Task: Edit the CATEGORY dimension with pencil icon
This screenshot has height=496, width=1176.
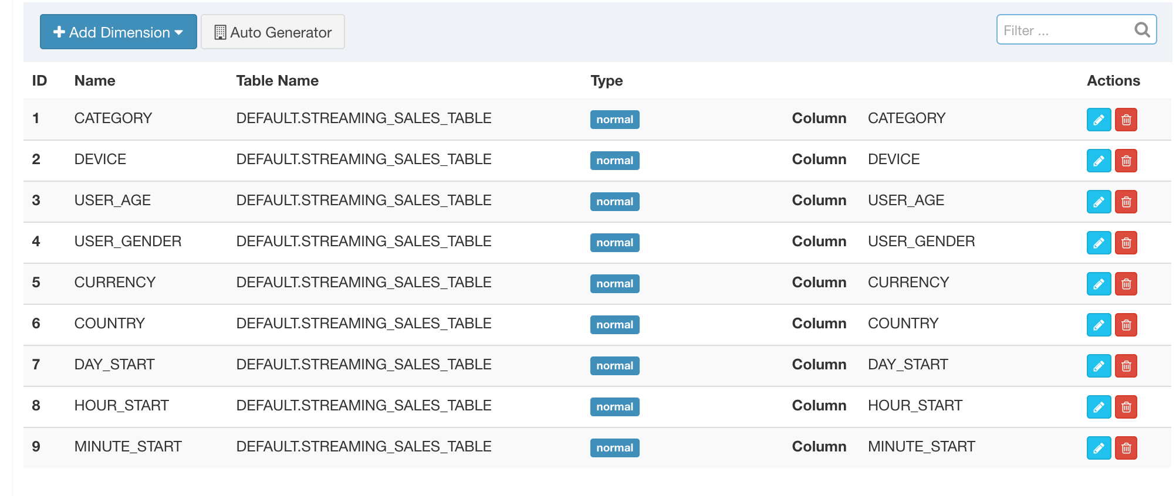Action: click(1099, 120)
